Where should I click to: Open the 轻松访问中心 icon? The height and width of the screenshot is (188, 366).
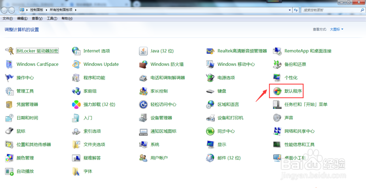[143, 104]
